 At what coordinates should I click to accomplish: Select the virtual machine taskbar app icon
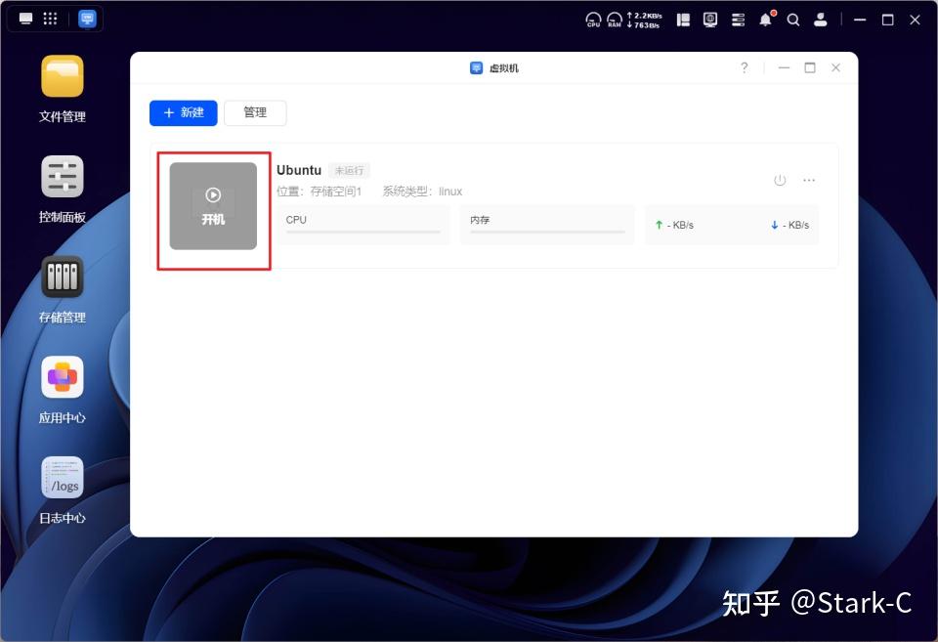(x=87, y=19)
